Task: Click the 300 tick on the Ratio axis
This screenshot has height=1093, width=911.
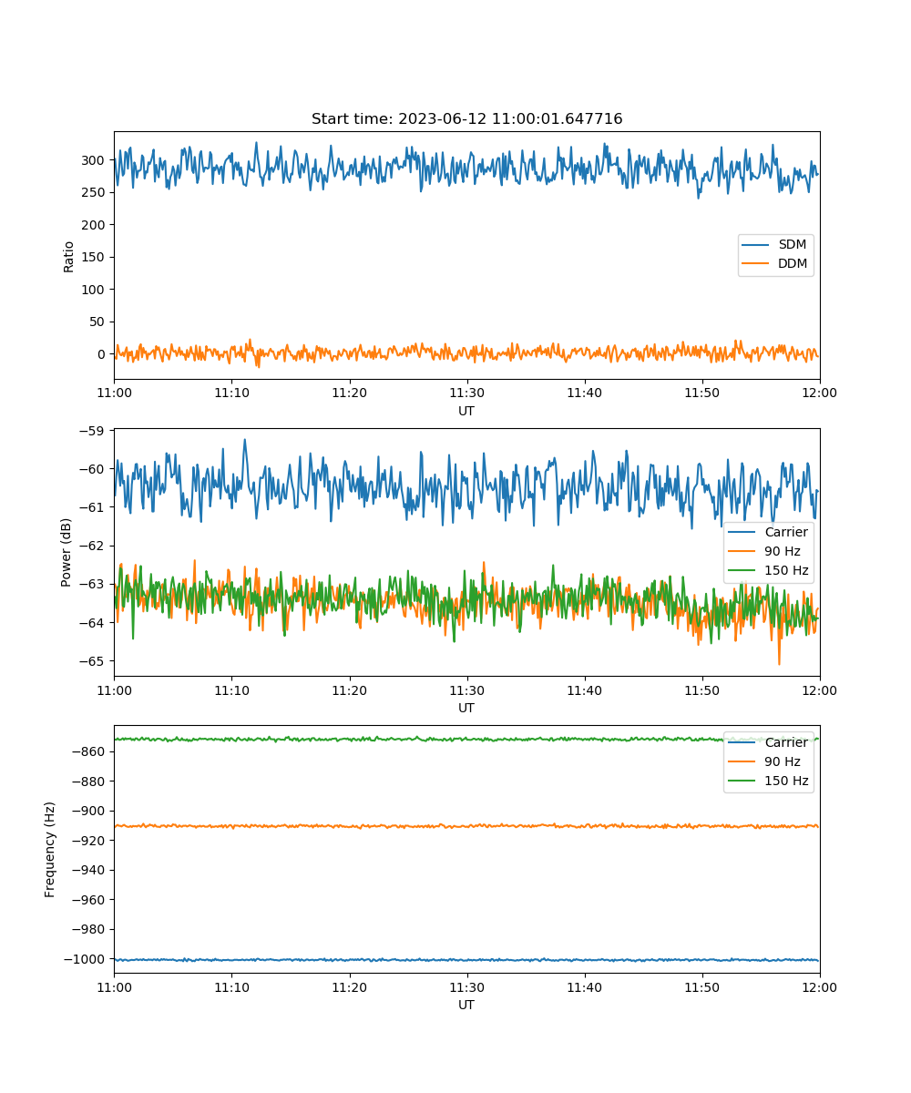Action: 95,160
